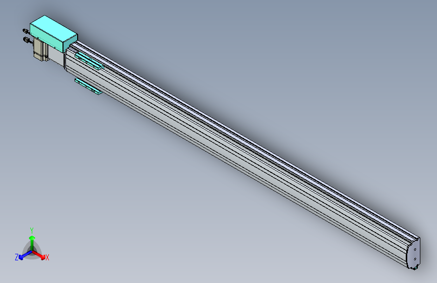Select the upper cyan sensor bracket on rail
The width and height of the screenshot is (437, 283).
click(x=89, y=61)
